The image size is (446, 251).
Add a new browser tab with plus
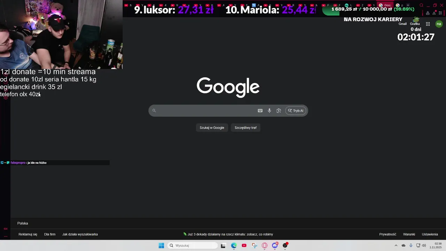[408, 5]
